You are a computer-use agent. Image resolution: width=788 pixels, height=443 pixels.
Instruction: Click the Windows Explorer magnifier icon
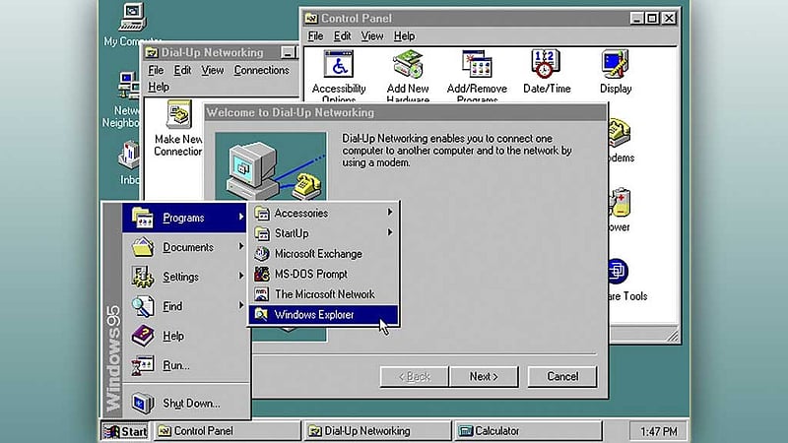(261, 314)
